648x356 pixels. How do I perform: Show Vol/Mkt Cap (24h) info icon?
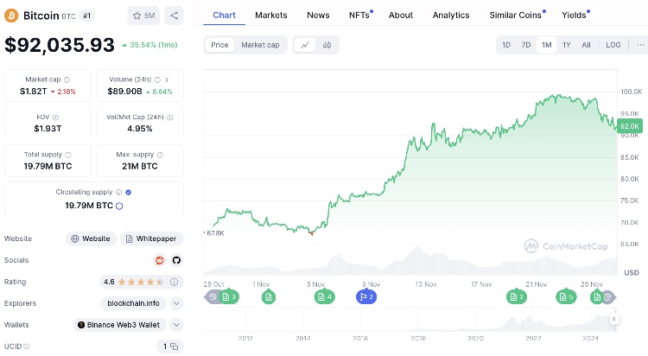(170, 118)
